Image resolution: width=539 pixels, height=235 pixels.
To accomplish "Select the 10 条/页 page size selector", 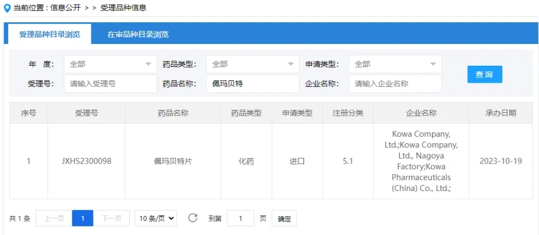I will tap(156, 218).
